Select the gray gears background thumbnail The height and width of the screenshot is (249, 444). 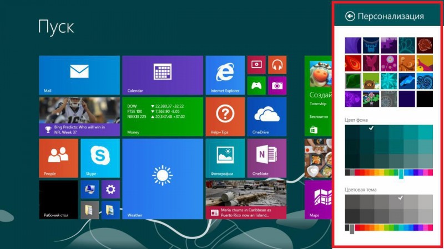[x=389, y=99]
